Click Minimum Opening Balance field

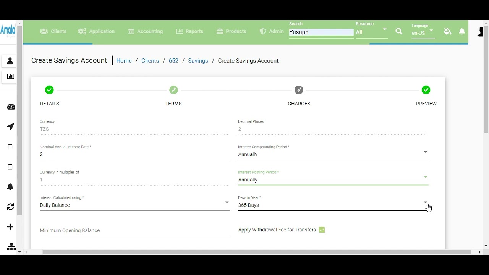point(134,230)
